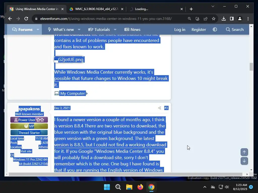The image size is (258, 193).
Task: Open Windows taskbar search
Action: tap(118, 187)
